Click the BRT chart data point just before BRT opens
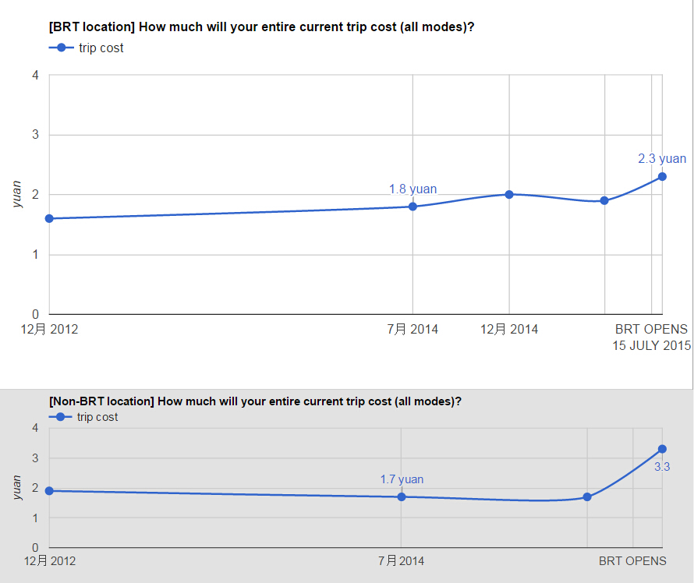This screenshot has width=694, height=583. (x=604, y=200)
